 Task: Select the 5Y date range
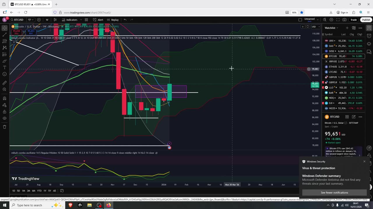click(50, 191)
